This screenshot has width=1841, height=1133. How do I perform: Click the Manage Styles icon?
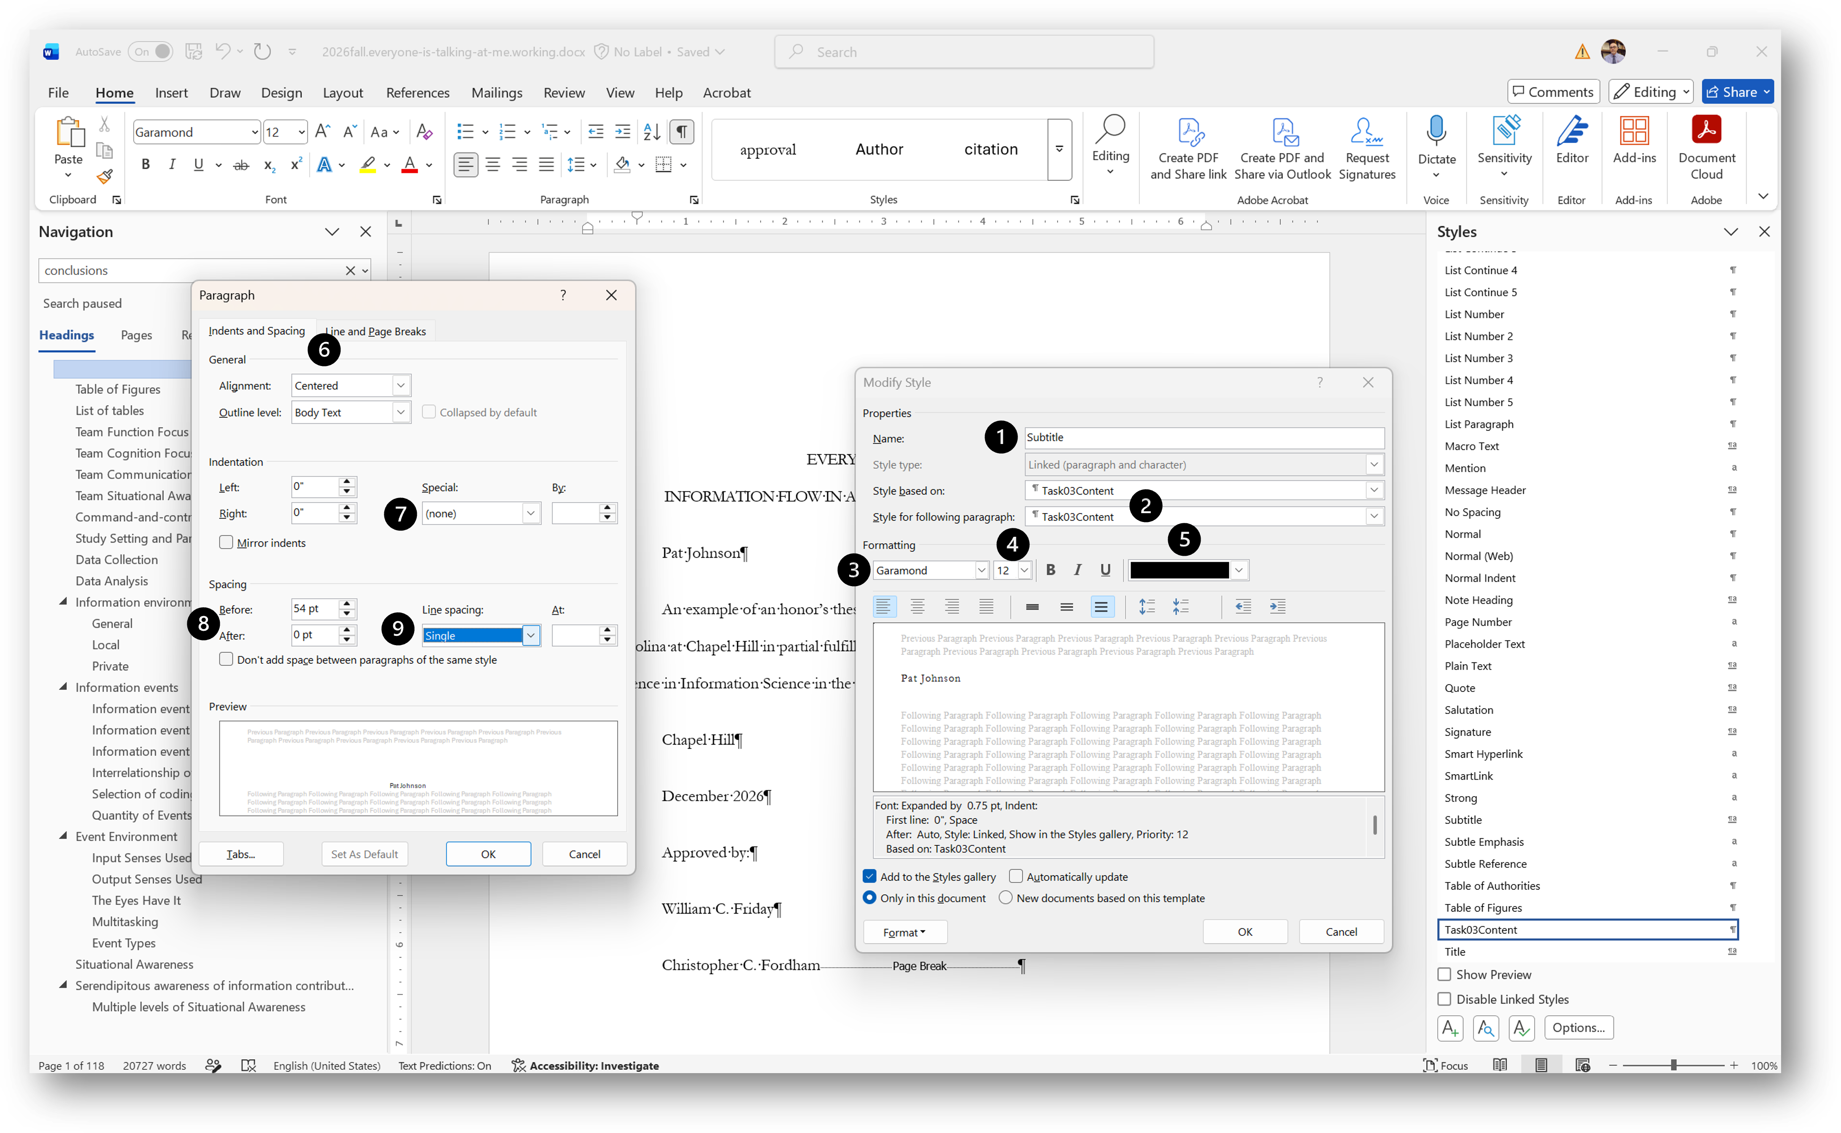pyautogui.click(x=1522, y=1027)
